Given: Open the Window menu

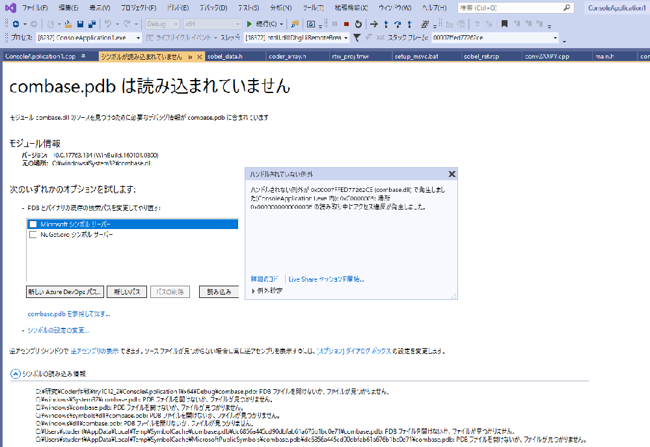Looking at the screenshot, I should click(x=395, y=7).
